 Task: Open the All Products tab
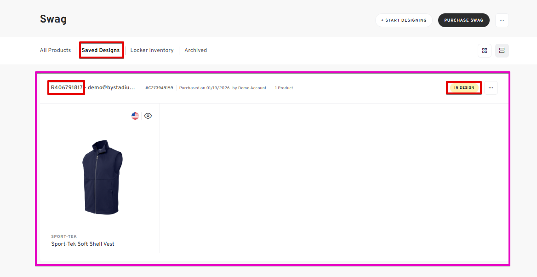(x=55, y=50)
